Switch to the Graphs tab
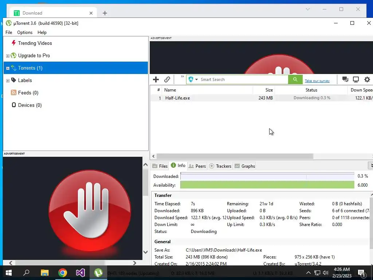 [245, 166]
